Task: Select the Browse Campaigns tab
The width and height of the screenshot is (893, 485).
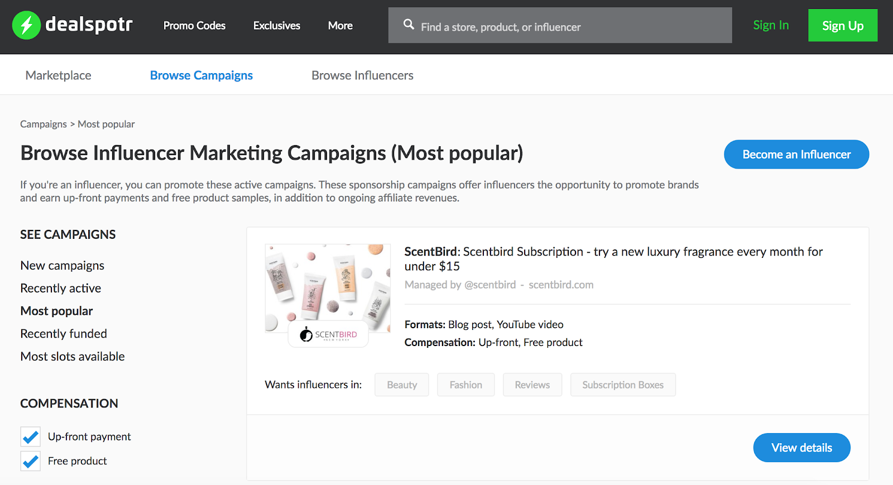Action: 201,75
